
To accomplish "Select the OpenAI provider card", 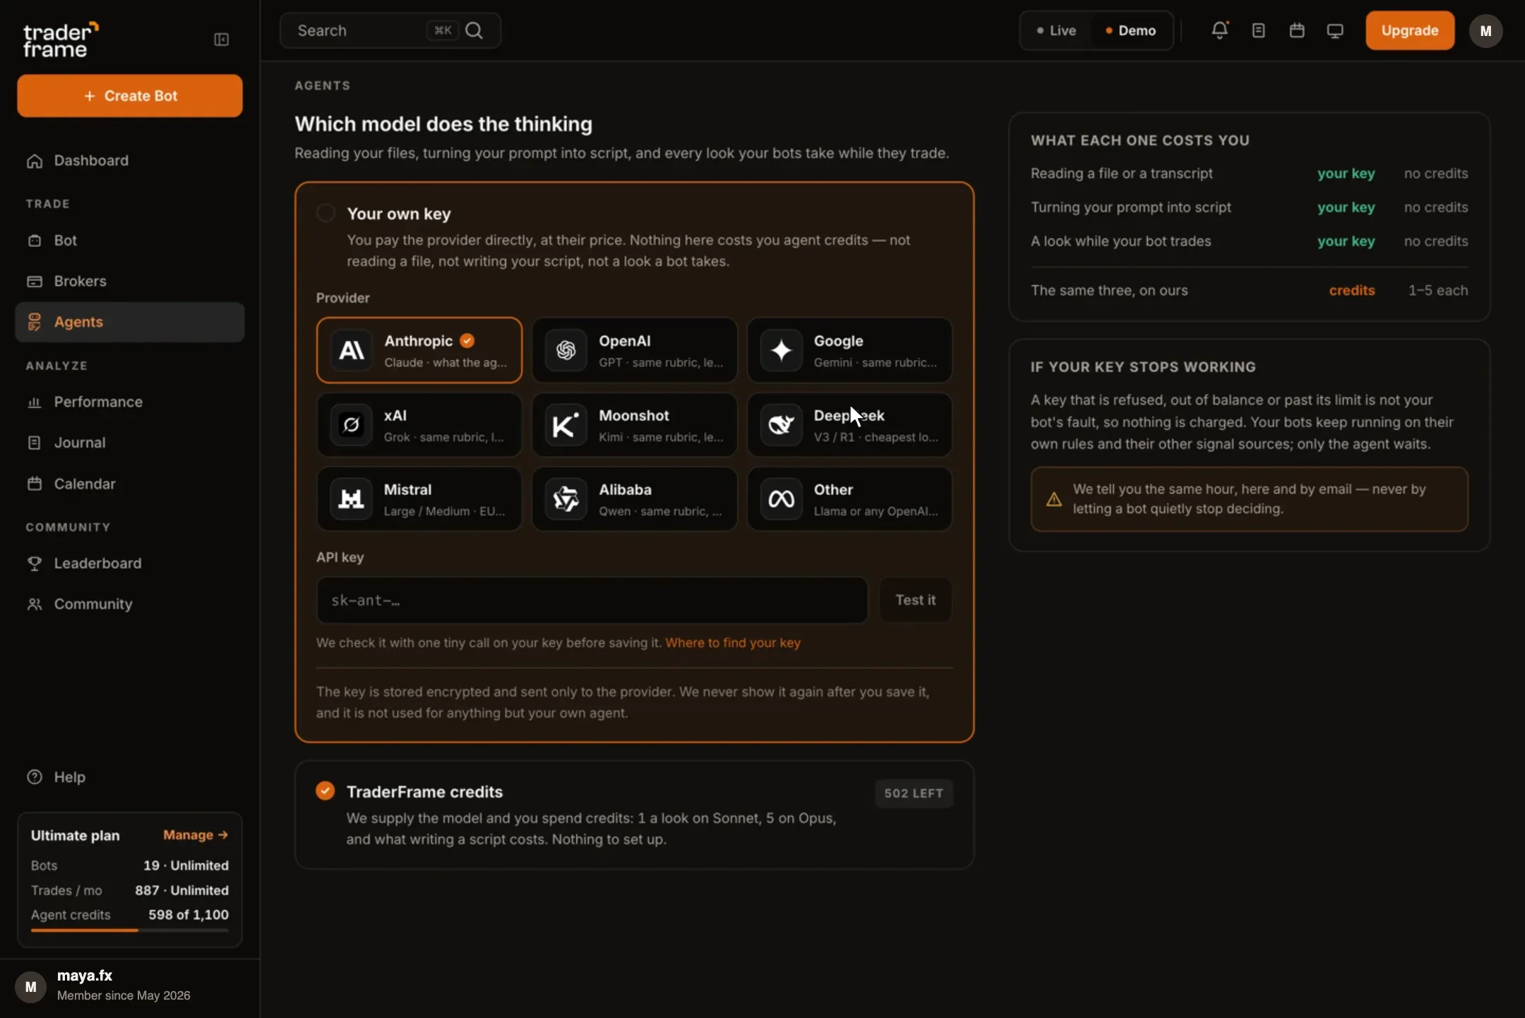I will point(634,350).
